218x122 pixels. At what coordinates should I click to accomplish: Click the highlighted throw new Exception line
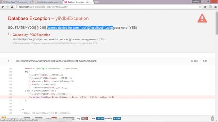click(108, 97)
